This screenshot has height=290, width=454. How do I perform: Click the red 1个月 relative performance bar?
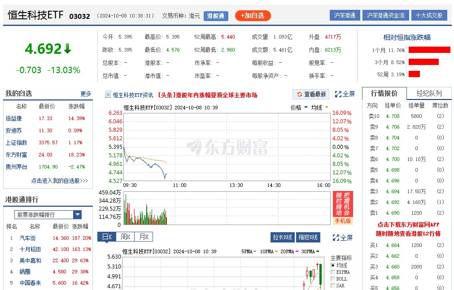coord(429,50)
